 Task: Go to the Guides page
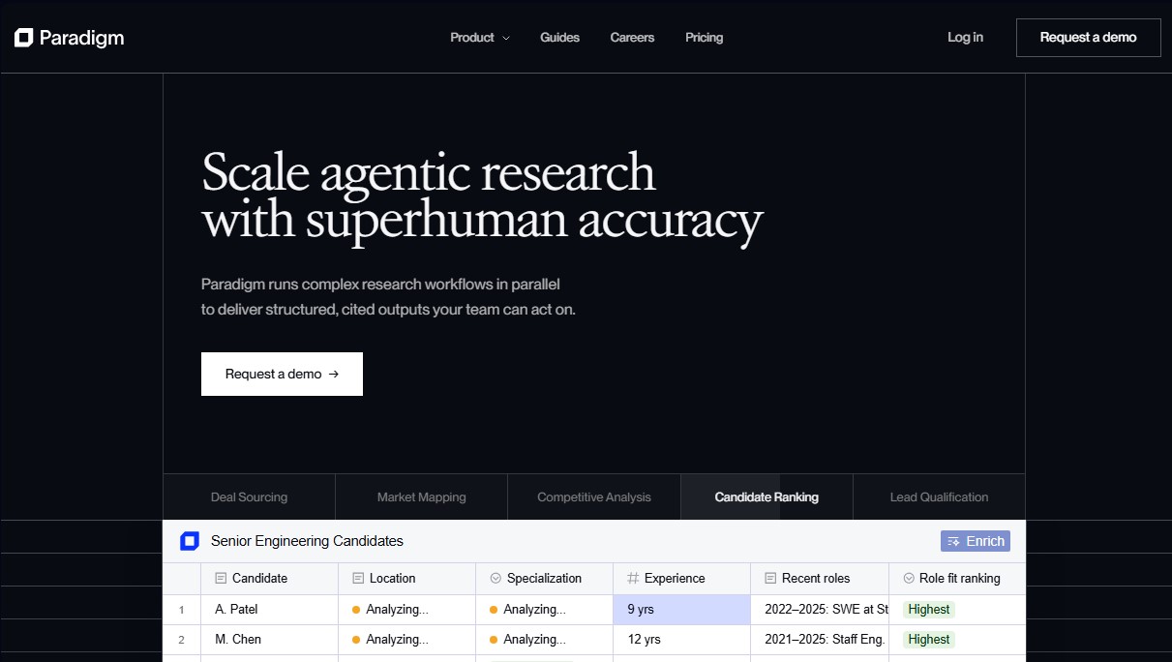tap(559, 38)
